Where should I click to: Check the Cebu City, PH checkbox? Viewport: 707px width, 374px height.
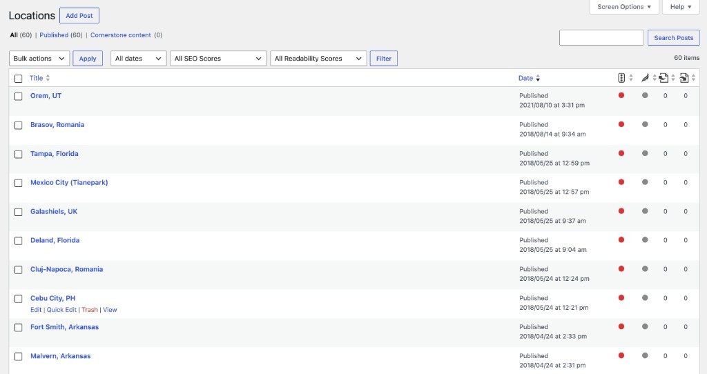tap(19, 298)
